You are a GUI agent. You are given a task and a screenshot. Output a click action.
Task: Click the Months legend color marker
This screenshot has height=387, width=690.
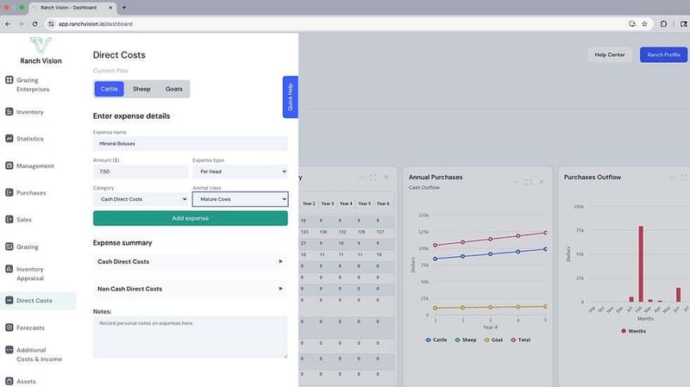pos(624,330)
